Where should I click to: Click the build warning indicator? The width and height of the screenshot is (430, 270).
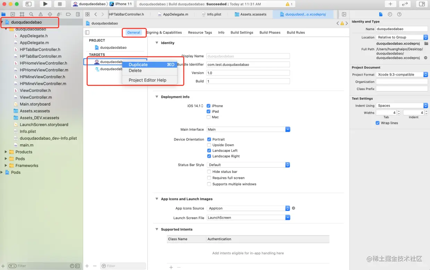pyautogui.click(x=289, y=4)
